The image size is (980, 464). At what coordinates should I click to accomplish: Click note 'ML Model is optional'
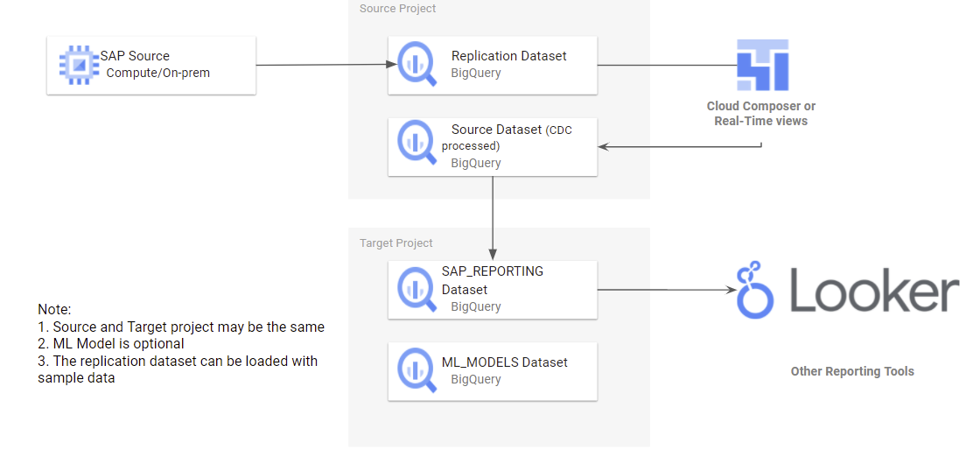tap(111, 344)
